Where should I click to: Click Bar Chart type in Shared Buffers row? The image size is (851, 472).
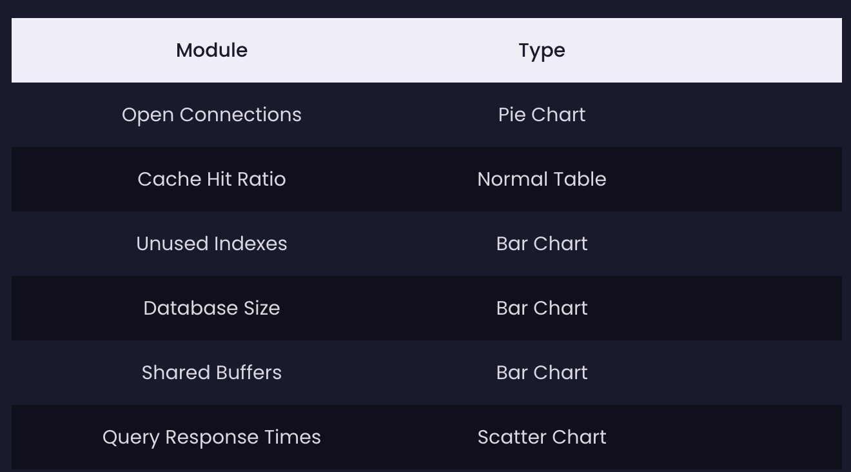(542, 373)
